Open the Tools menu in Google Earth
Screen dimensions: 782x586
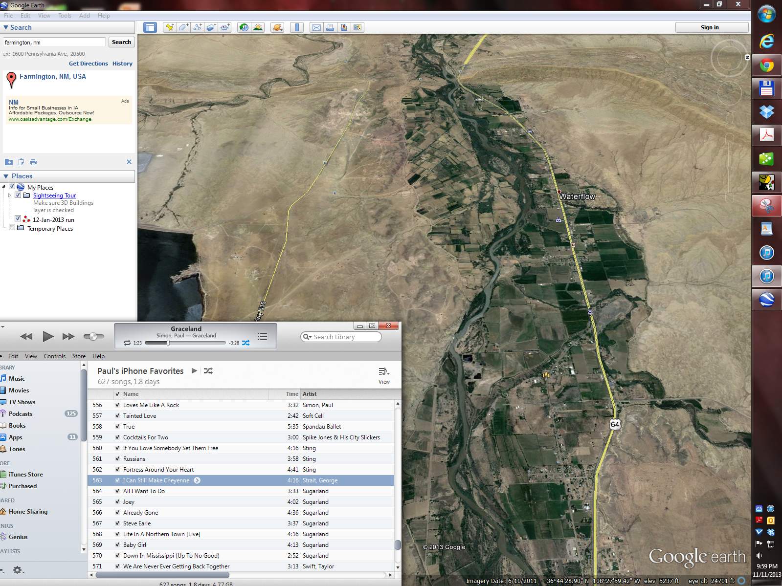(65, 16)
